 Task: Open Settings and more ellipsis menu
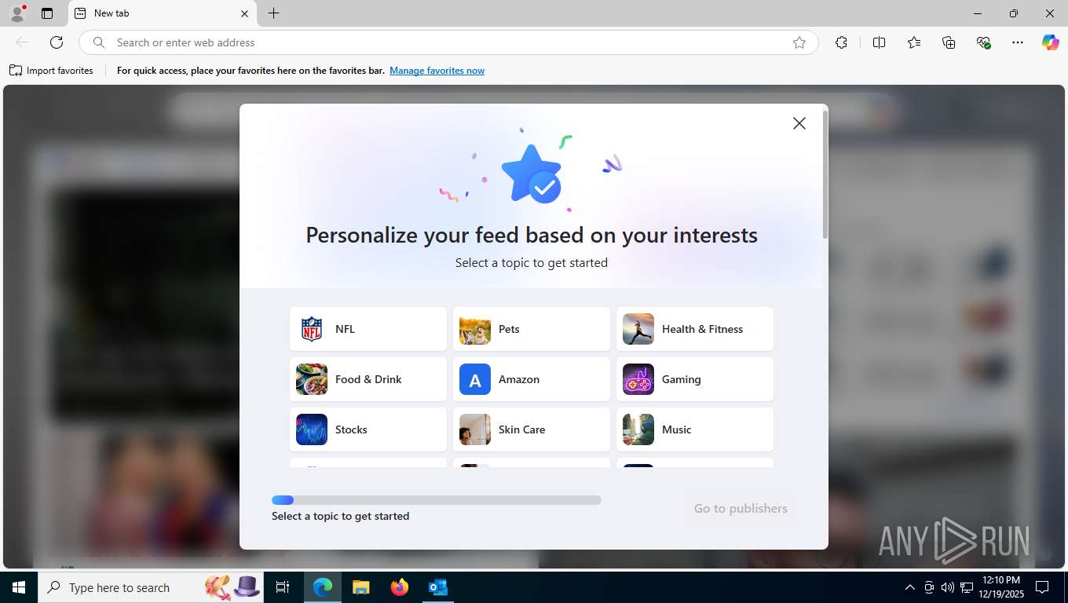(x=1018, y=42)
